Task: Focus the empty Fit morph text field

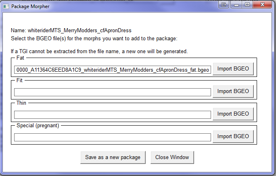Action: (113, 92)
